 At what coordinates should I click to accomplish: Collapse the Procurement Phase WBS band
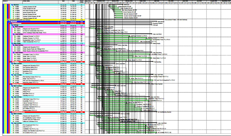(8, 20)
